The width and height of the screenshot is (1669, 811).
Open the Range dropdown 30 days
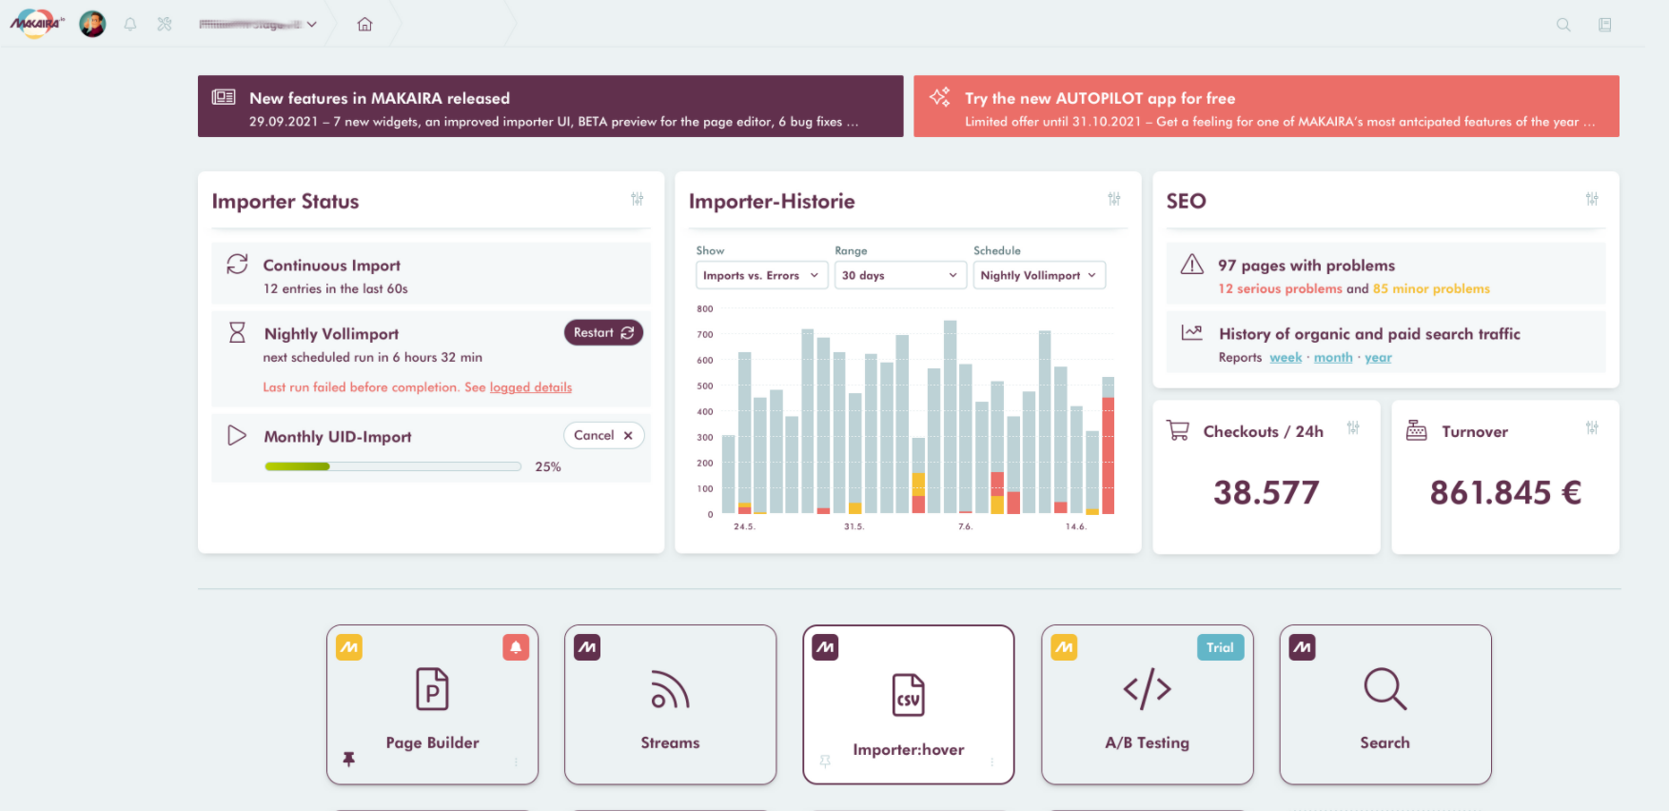899,275
